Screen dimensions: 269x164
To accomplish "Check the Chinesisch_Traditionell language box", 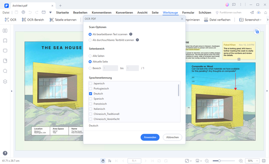I will point(91,114).
